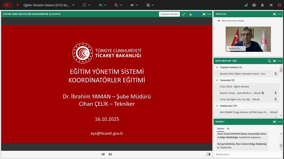The image size is (284, 159).
Task: Start webcam with Web Kameramı Başlat
Action: (231, 21)
